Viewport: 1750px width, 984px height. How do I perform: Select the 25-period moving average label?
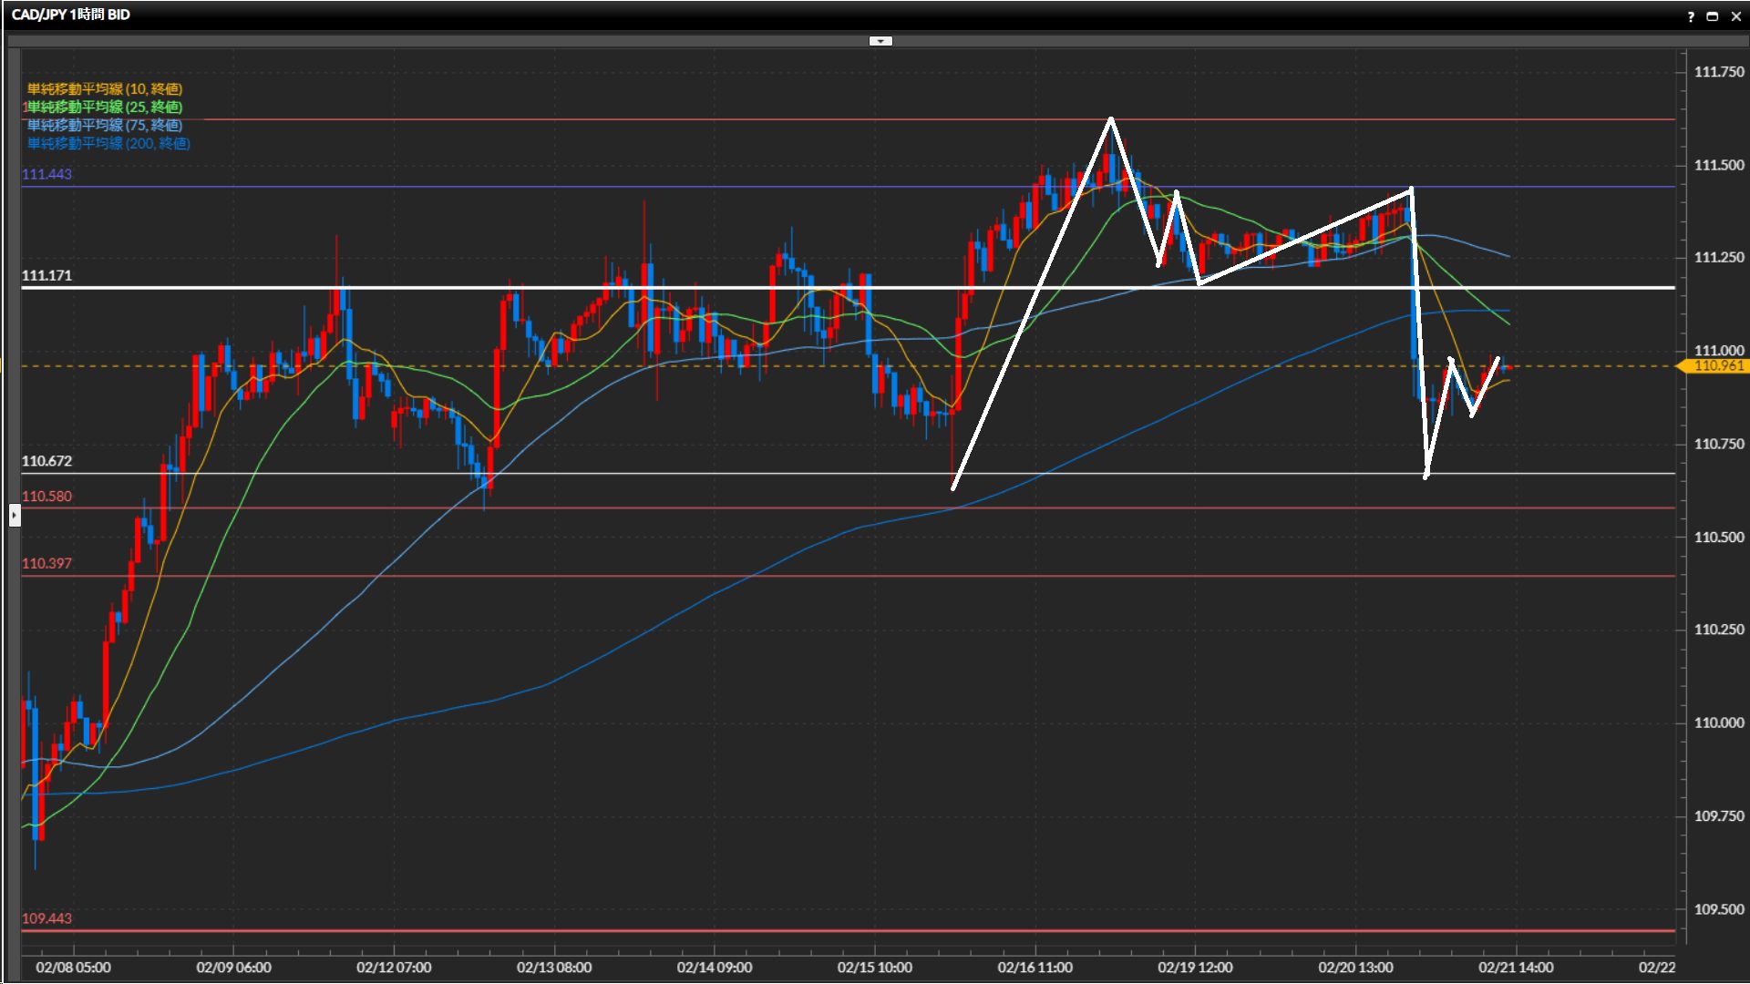pos(105,107)
